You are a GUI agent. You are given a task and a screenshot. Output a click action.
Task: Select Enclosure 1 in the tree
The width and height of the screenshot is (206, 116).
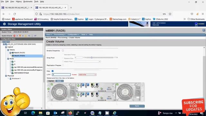click(16, 79)
